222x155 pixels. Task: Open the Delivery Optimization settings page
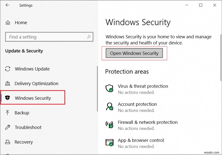pos(36,83)
